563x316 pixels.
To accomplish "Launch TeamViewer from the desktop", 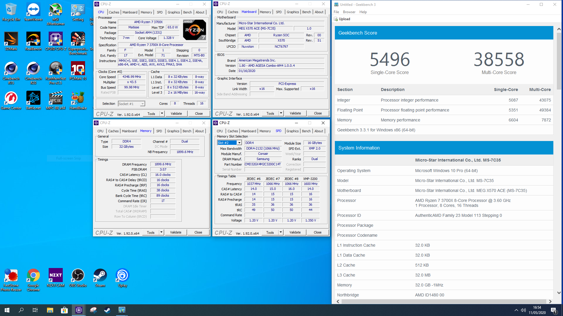I will click(x=33, y=12).
